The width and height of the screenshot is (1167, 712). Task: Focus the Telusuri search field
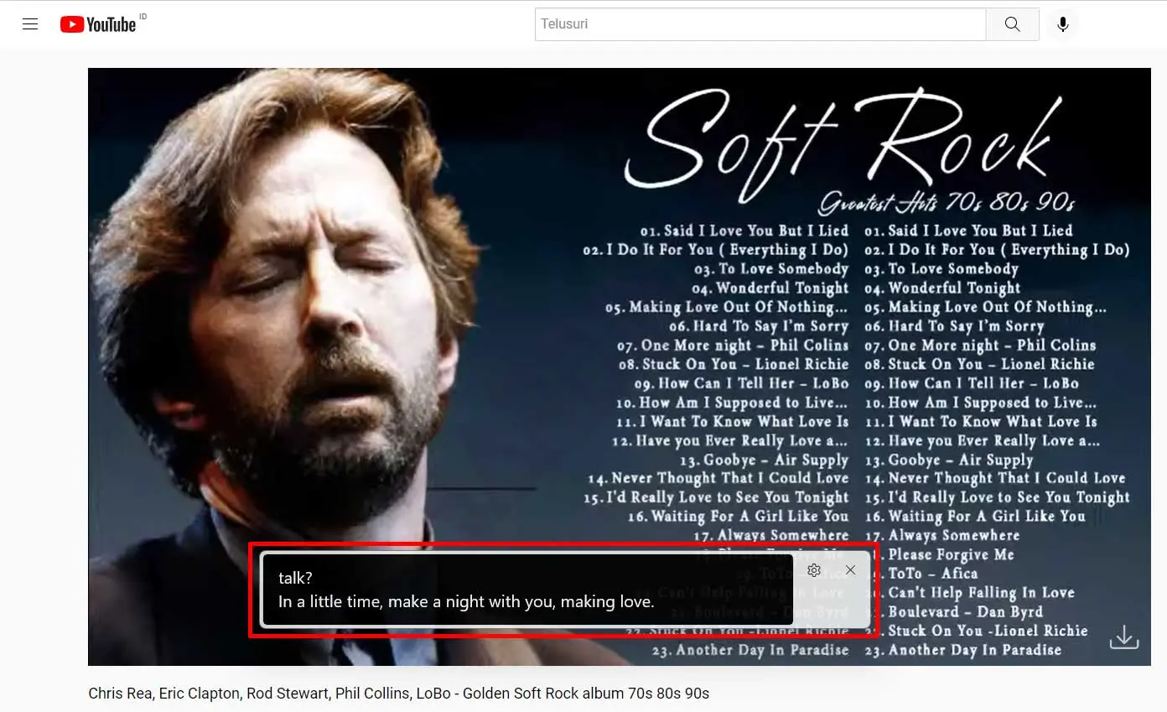coord(760,24)
